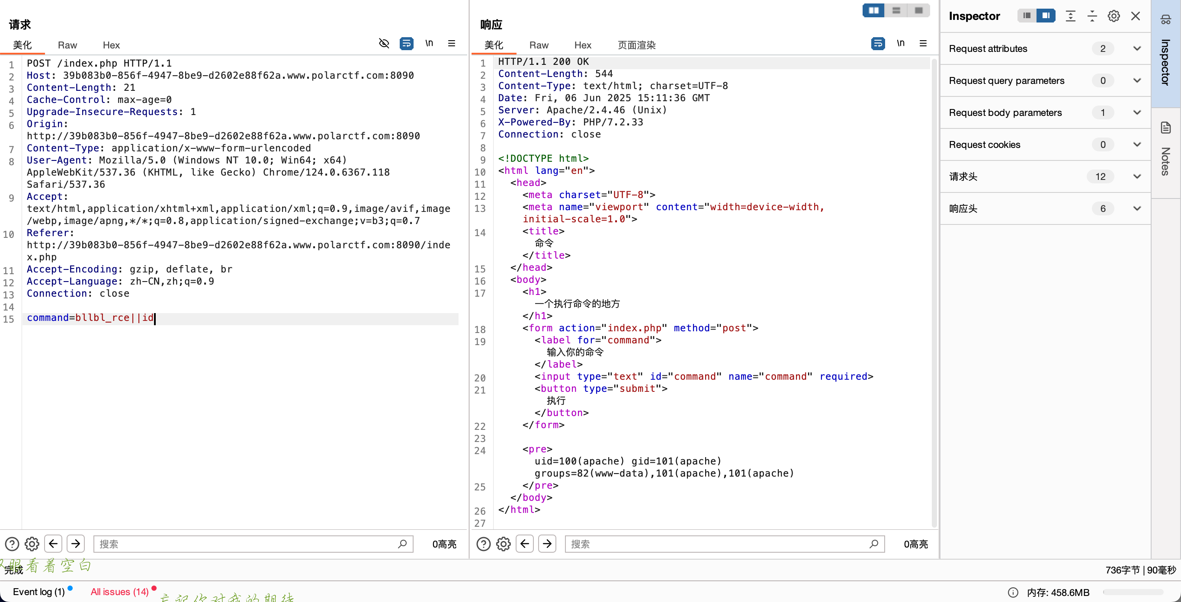Open 页面渲染 tab in response

coord(636,45)
